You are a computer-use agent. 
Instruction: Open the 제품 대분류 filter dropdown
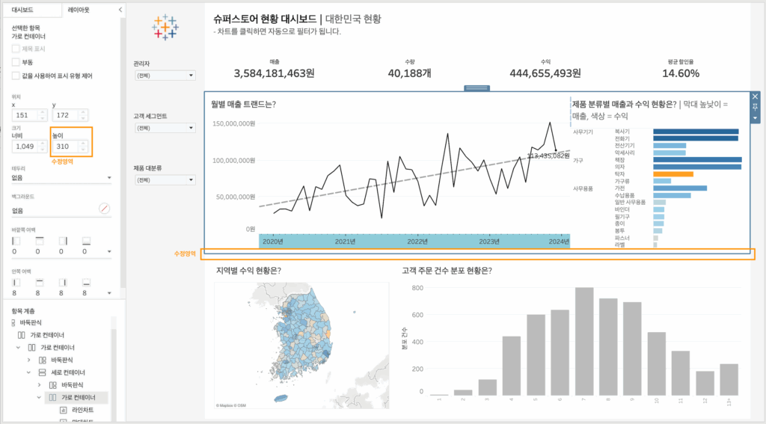tap(164, 180)
